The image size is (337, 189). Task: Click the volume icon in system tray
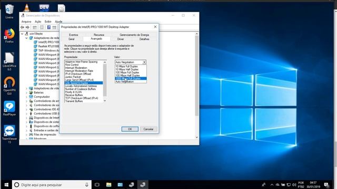294,185
